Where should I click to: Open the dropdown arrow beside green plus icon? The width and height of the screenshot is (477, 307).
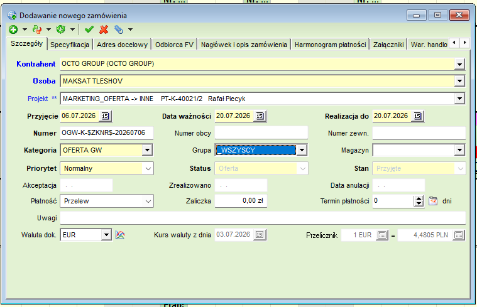(x=25, y=30)
